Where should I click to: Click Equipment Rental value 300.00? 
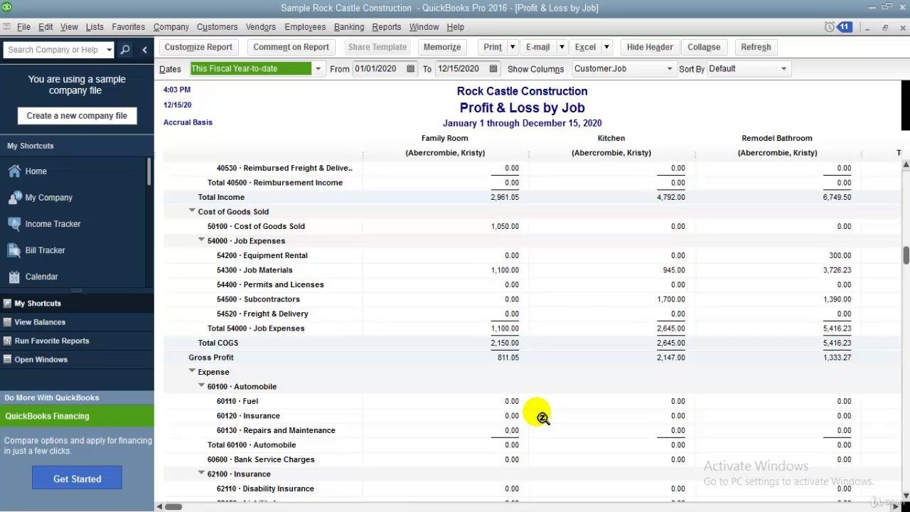(x=840, y=255)
